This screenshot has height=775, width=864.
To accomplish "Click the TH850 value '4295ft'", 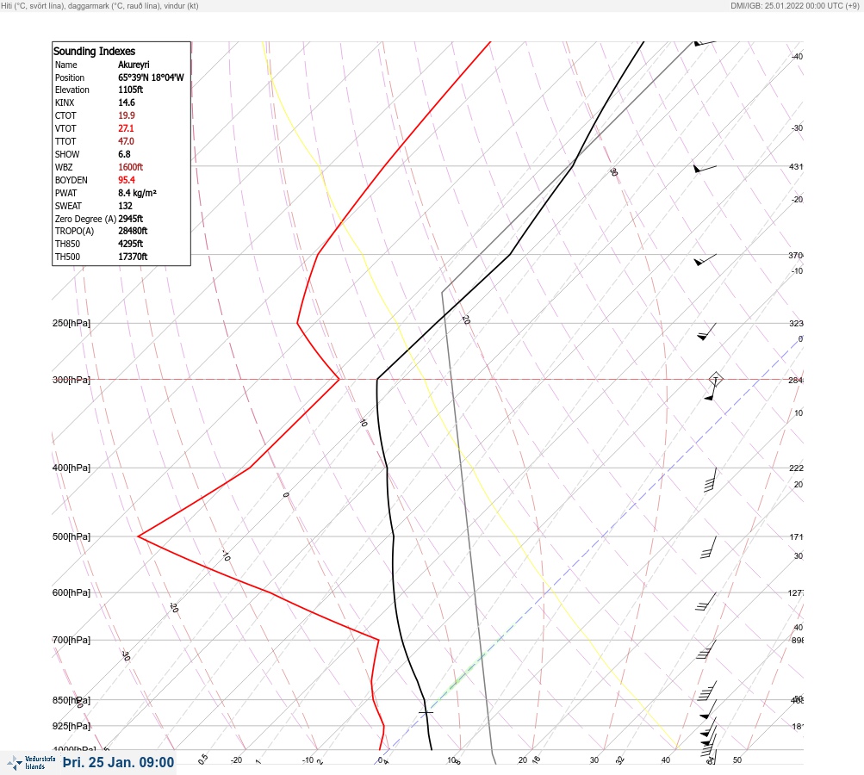I will pyautogui.click(x=131, y=244).
